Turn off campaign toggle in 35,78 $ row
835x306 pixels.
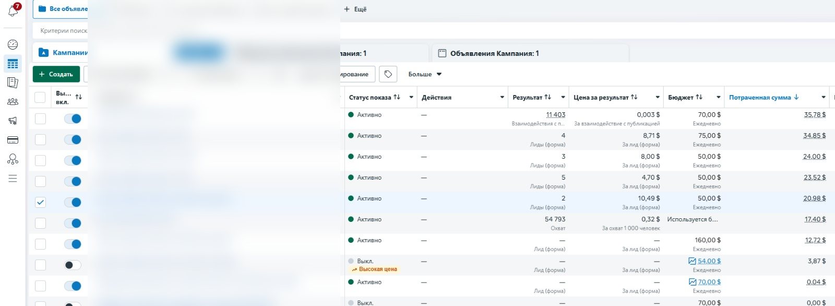tap(73, 119)
